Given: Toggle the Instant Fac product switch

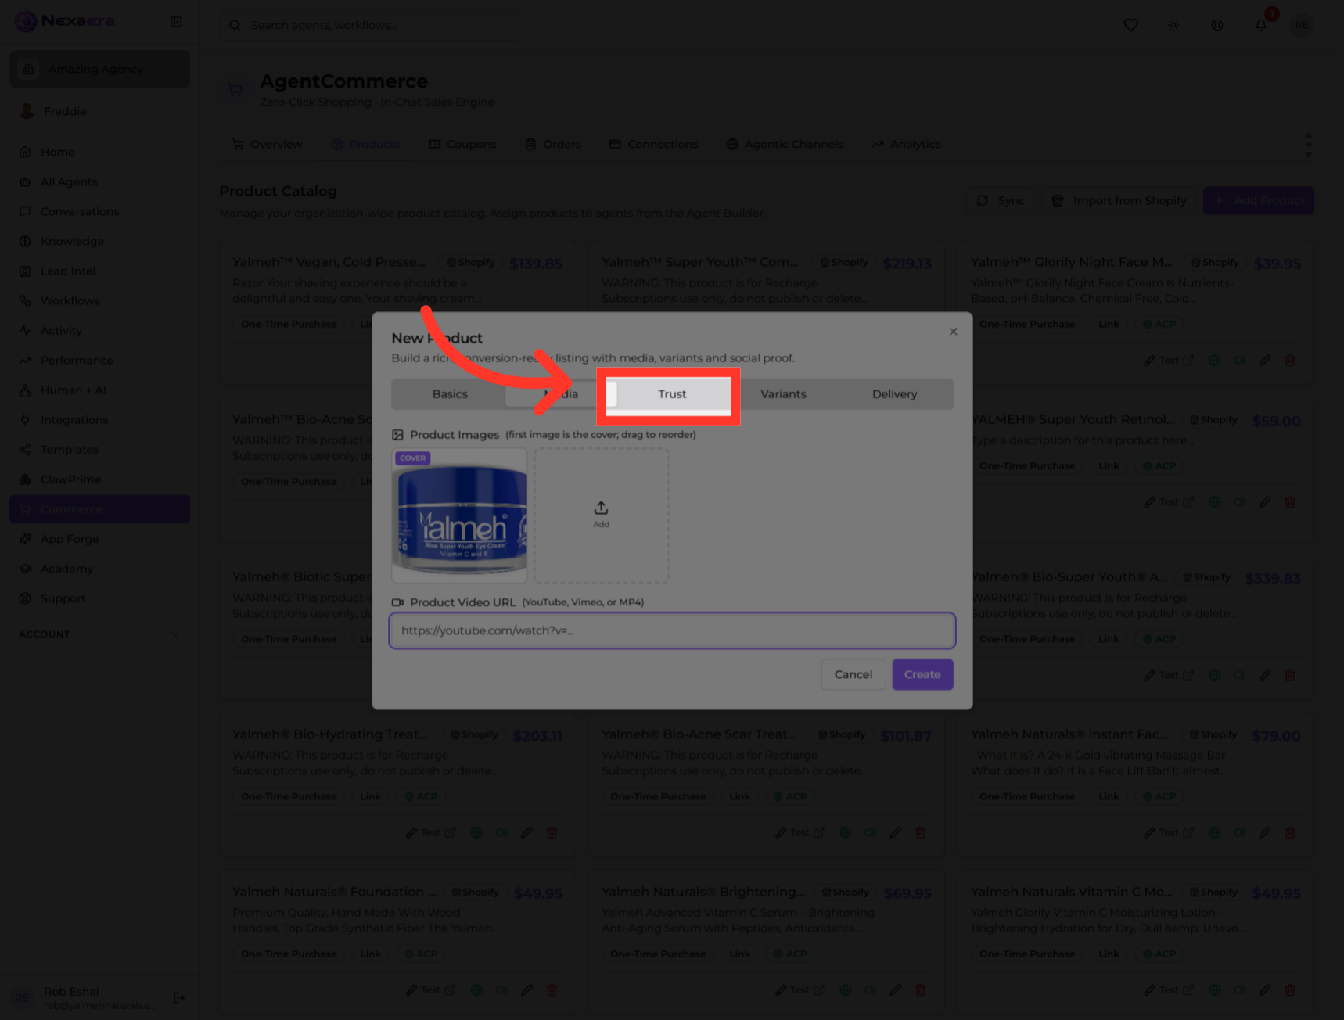Looking at the screenshot, I should point(1240,832).
